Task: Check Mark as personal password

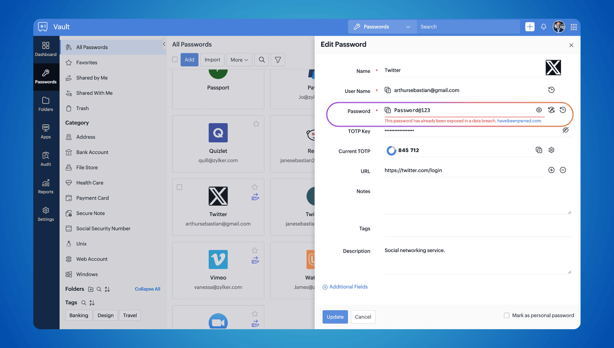Action: click(507, 315)
